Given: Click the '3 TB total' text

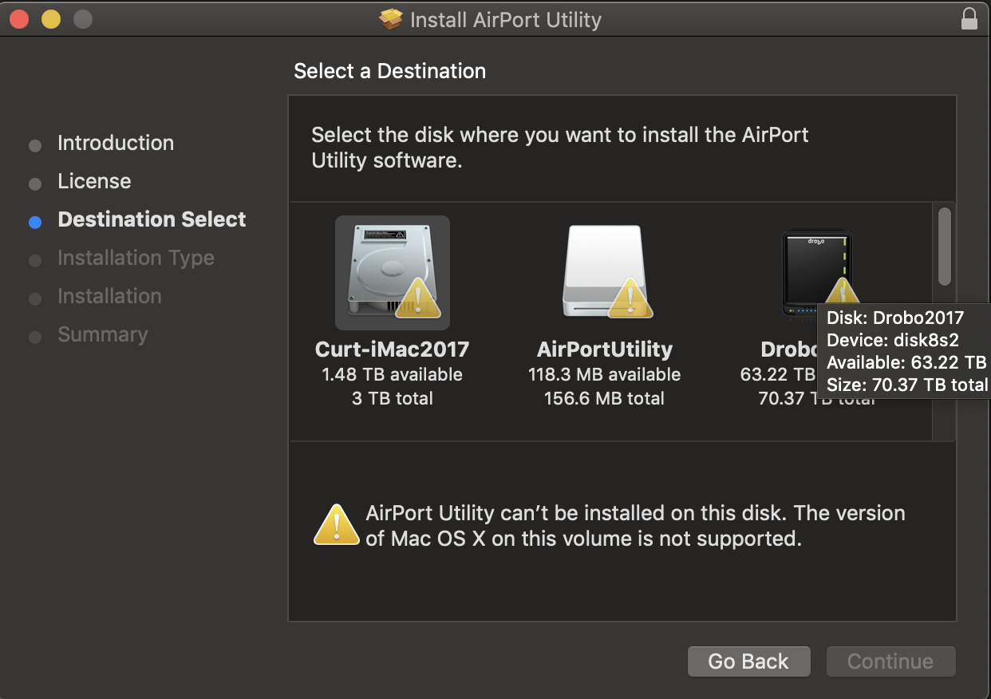Looking at the screenshot, I should 393,398.
